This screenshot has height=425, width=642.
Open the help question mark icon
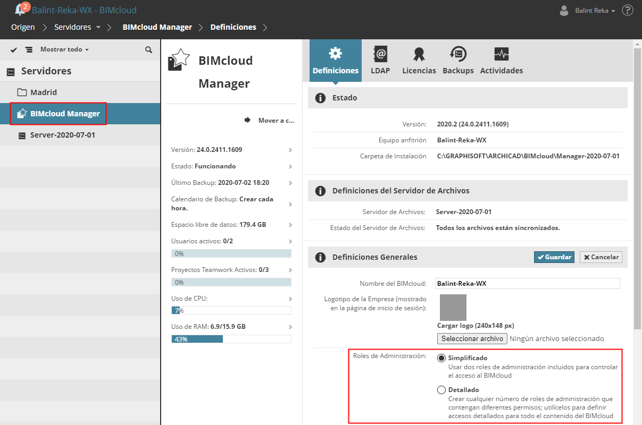click(x=628, y=10)
